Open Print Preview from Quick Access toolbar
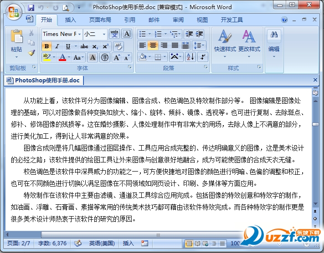Viewport: 324px width, 253px height. click(66, 8)
